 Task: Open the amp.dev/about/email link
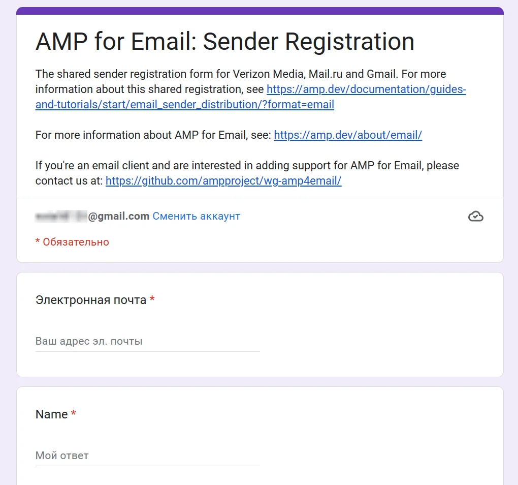[348, 135]
